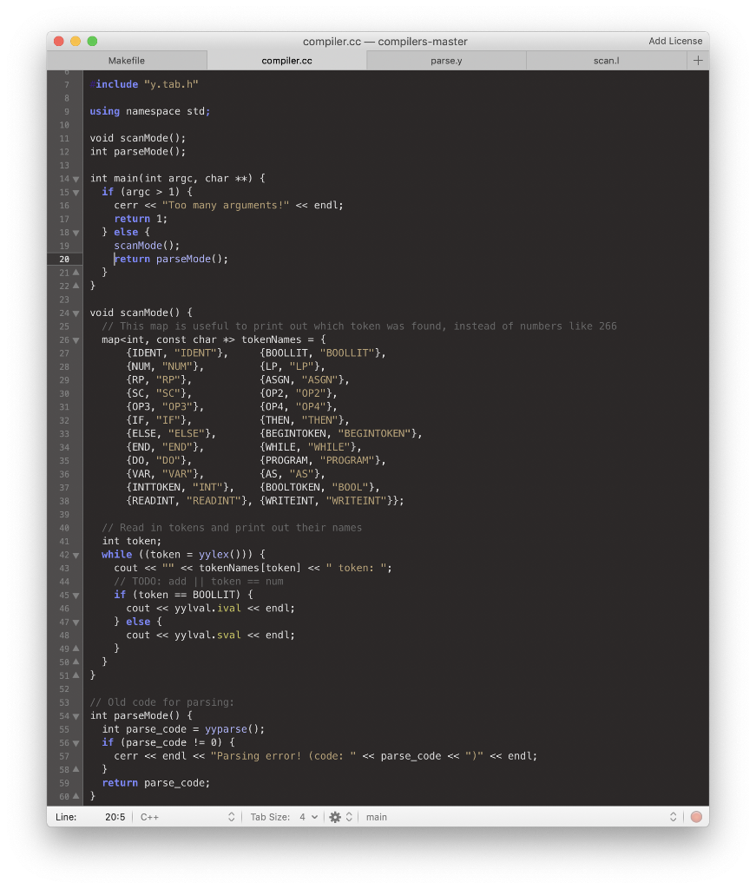Click the "Parsing error! (code: " string

pyautogui.click(x=283, y=756)
